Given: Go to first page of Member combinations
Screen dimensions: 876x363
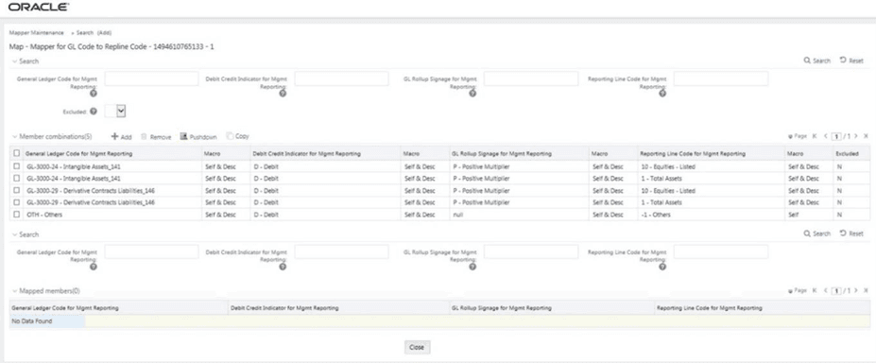Looking at the screenshot, I should point(815,136).
